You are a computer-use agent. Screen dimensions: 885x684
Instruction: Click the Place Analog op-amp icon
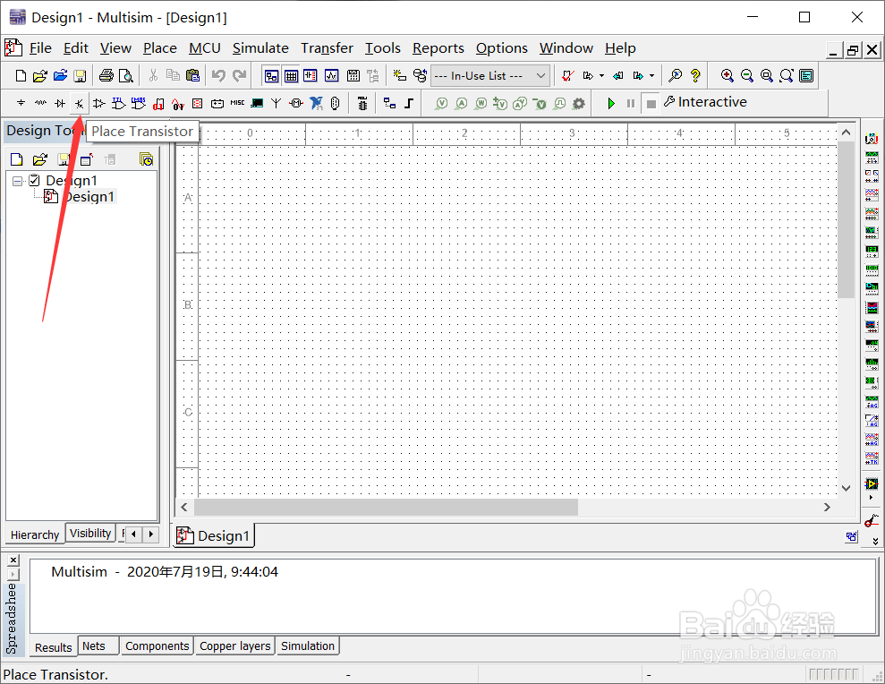click(99, 103)
